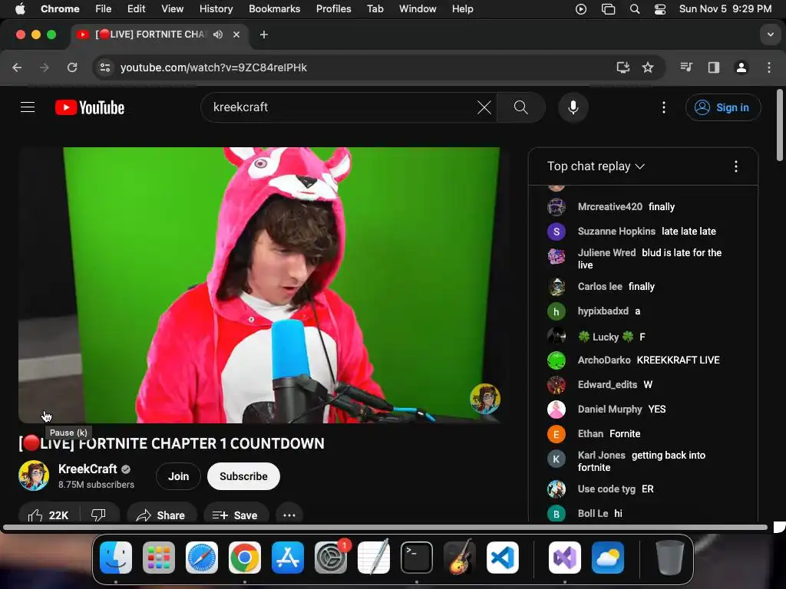Reload the current YouTube page
786x589 pixels.
click(72, 67)
